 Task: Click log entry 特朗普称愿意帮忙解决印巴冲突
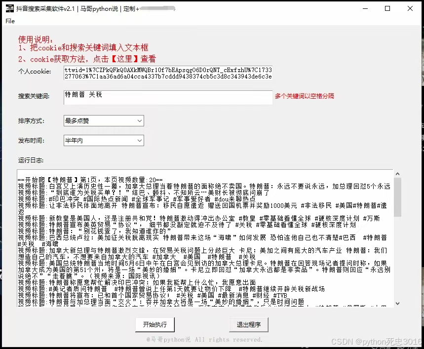(137, 282)
